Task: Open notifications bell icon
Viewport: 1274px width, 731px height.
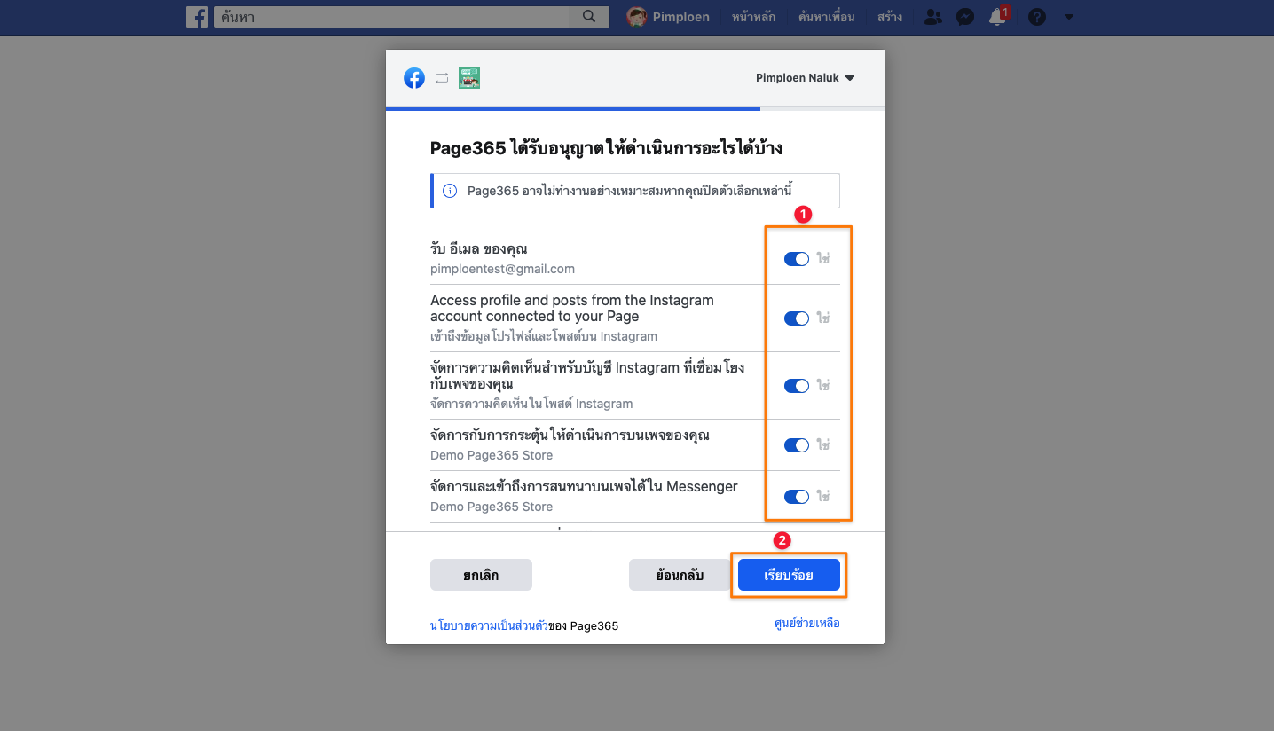Action: pos(997,17)
